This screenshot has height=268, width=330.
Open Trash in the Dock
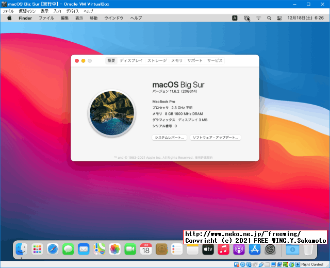point(308,249)
